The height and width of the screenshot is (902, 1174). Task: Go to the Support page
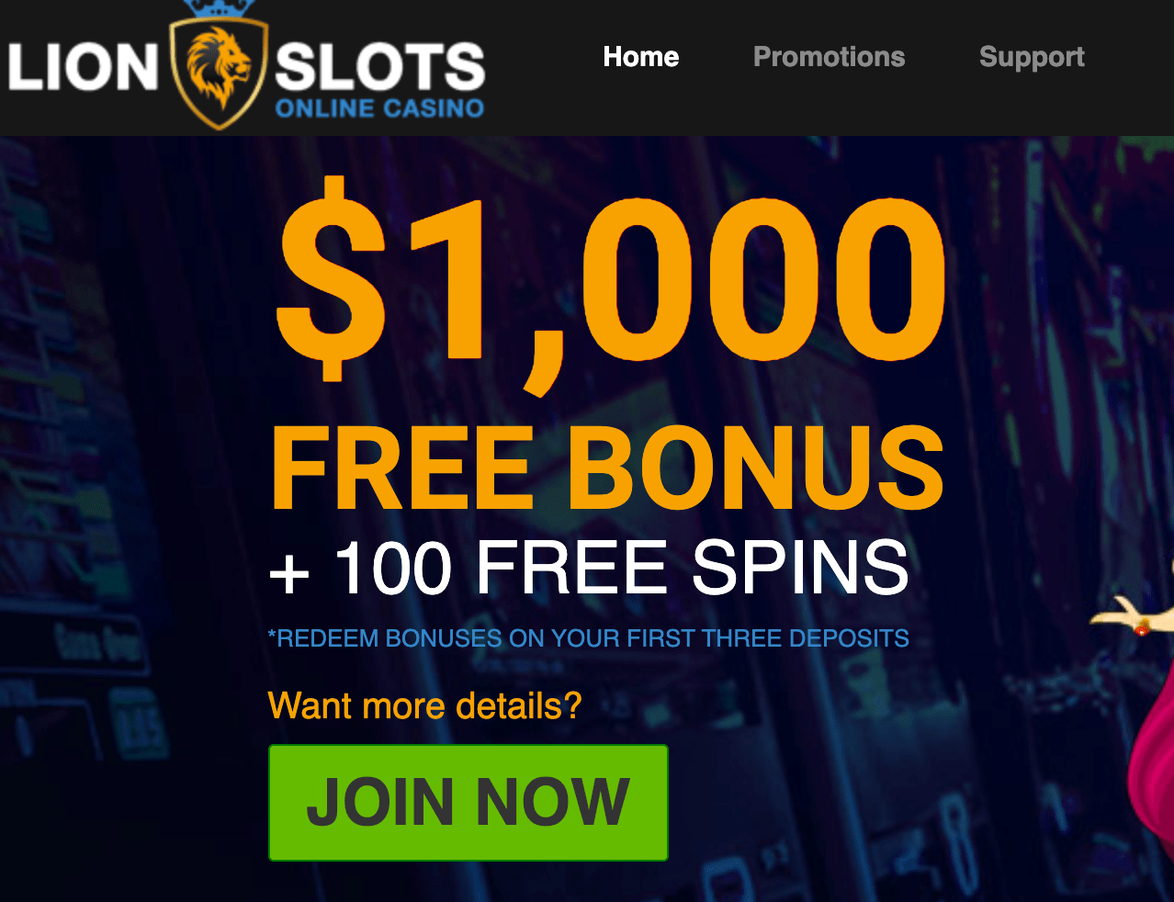(x=1032, y=57)
